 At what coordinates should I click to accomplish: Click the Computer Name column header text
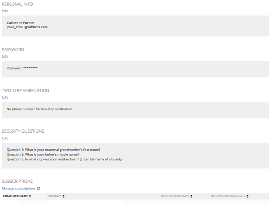[15, 196]
